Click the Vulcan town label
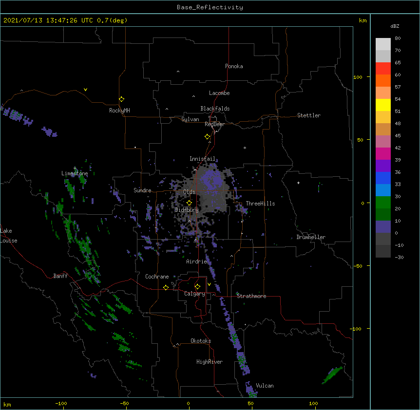 [x=265, y=386]
